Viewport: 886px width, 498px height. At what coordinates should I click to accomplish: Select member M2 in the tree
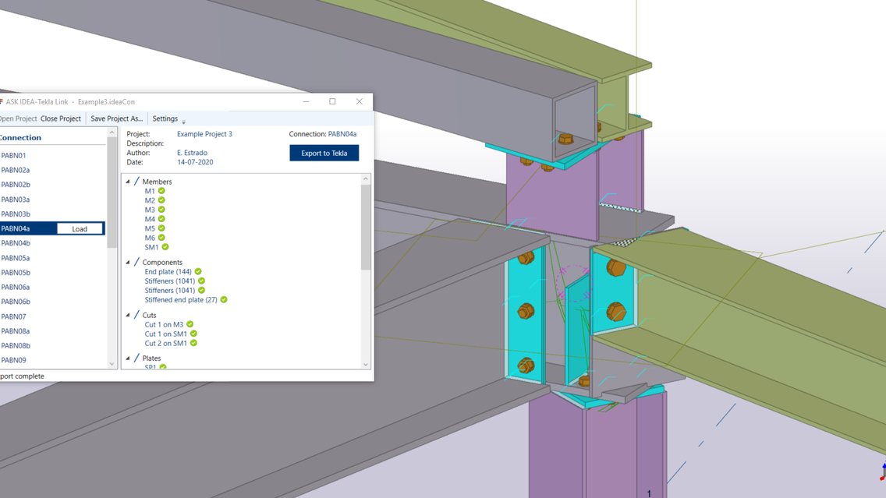pos(150,200)
